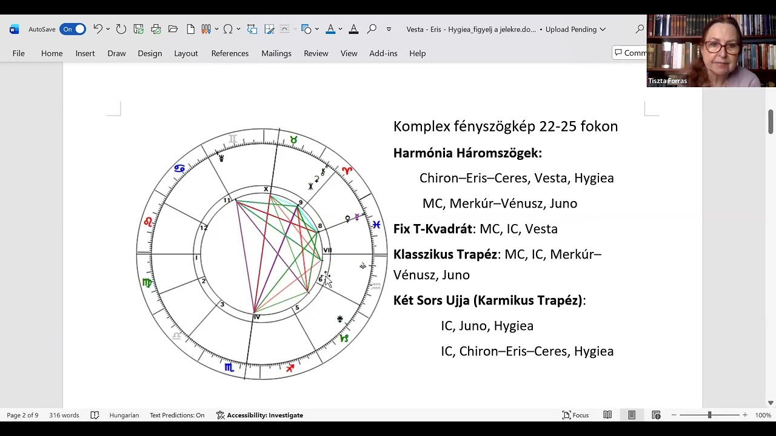Expand the Shapes dropdown
Viewport: 776px width, 436px height.
(x=316, y=29)
